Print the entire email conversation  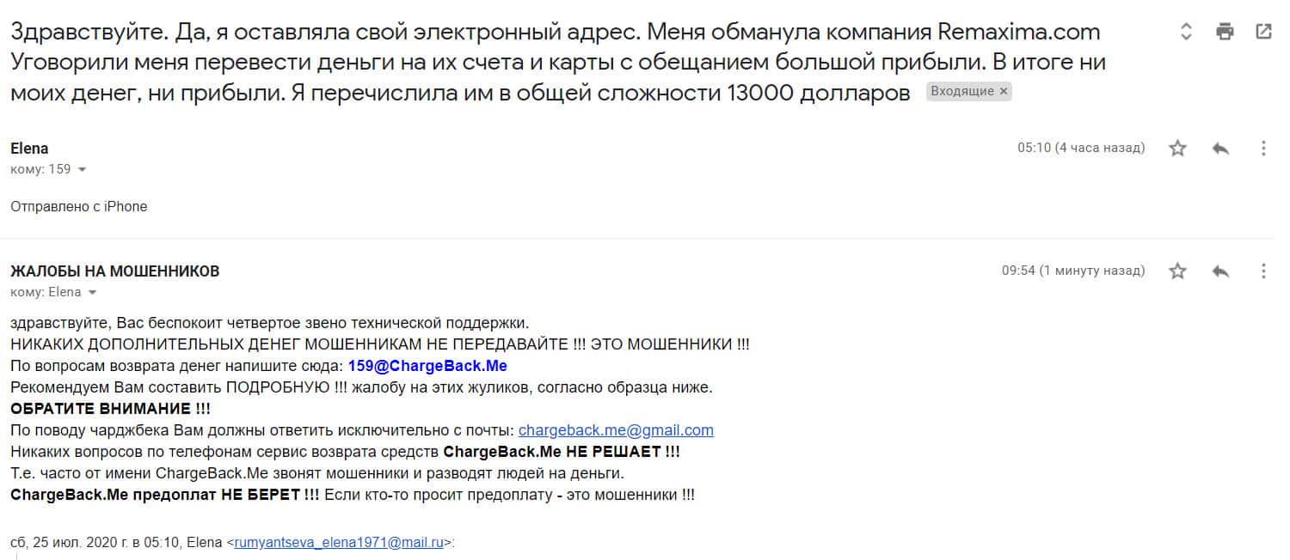(x=1225, y=32)
